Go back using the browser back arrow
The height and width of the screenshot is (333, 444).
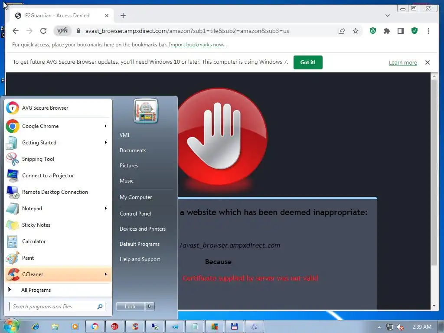[16, 31]
